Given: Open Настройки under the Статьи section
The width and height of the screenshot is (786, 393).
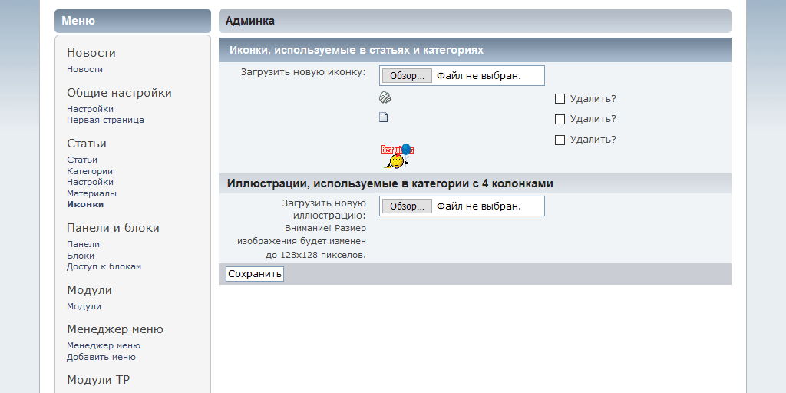Looking at the screenshot, I should 90,182.
